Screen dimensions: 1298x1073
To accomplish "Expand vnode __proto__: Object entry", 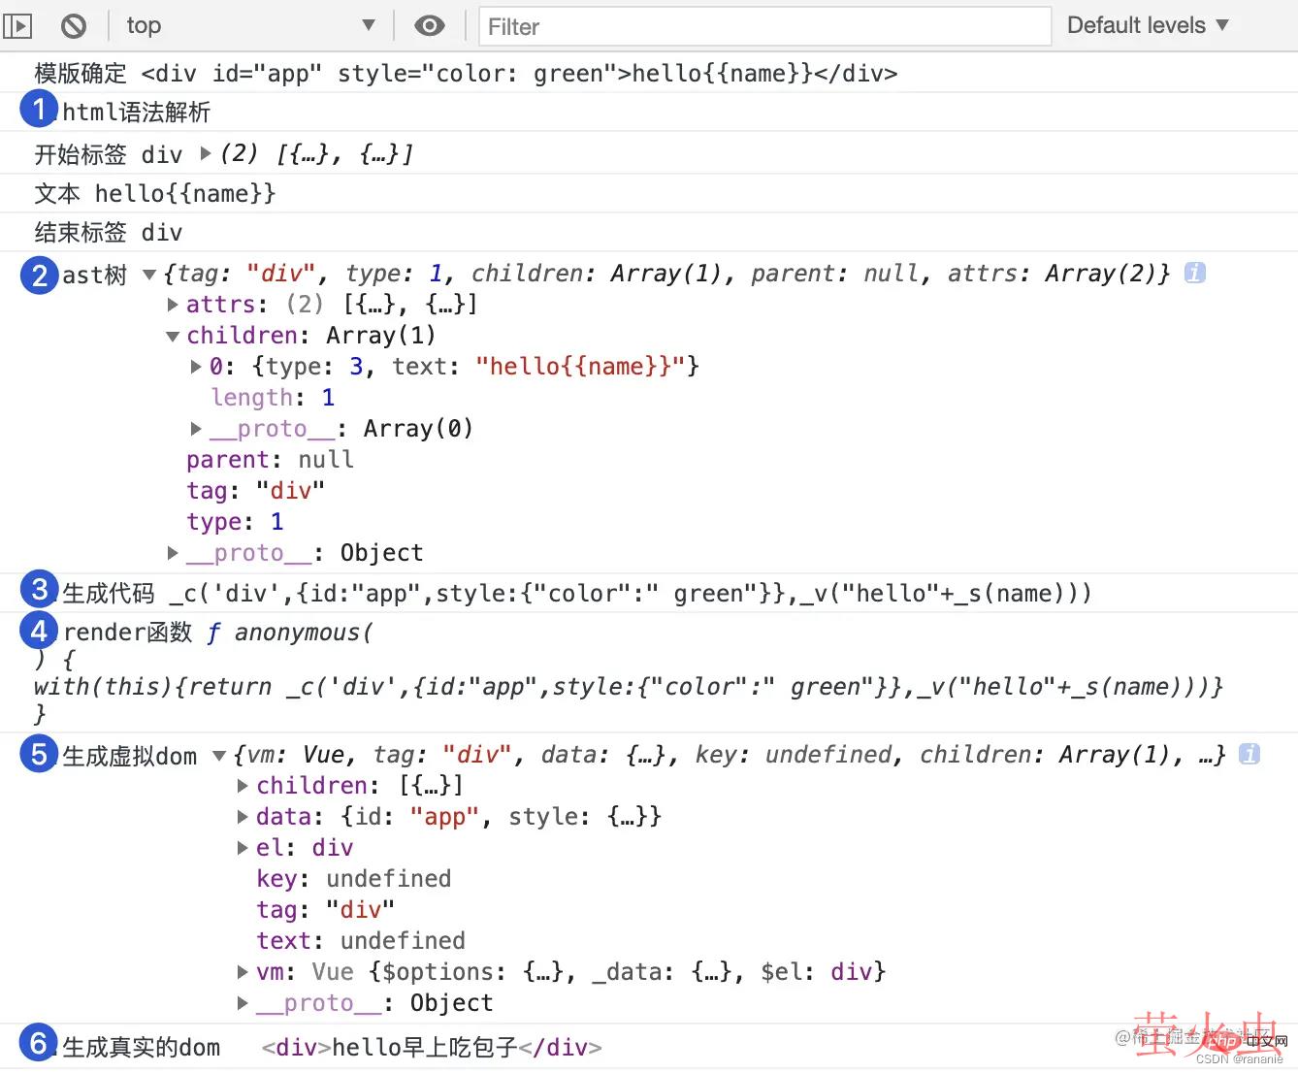I will click(243, 1003).
